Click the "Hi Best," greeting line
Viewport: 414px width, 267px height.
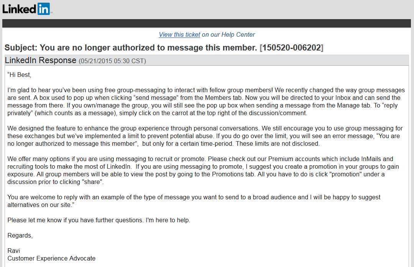coord(19,75)
